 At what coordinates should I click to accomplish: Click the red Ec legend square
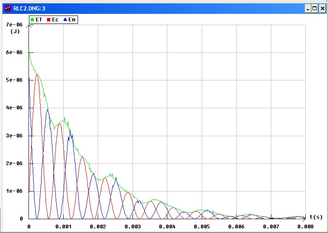pyautogui.click(x=48, y=20)
